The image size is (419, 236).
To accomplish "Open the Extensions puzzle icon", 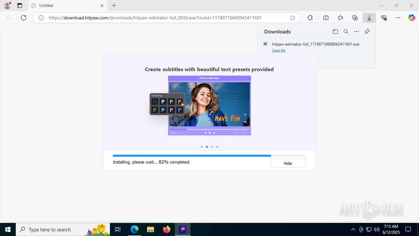I will tap(310, 18).
